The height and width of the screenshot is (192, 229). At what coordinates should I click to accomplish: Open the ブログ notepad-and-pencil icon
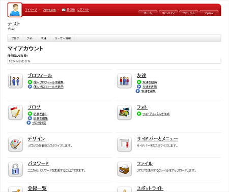tap(15, 112)
